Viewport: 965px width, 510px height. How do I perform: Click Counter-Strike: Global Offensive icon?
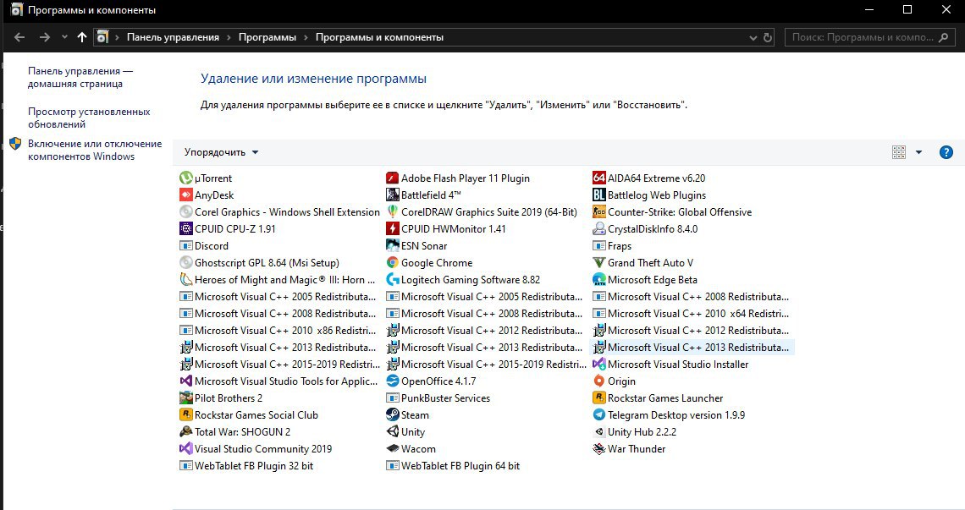point(598,211)
